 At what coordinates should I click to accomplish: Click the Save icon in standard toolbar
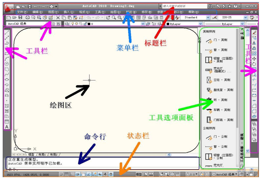coord(20,18)
